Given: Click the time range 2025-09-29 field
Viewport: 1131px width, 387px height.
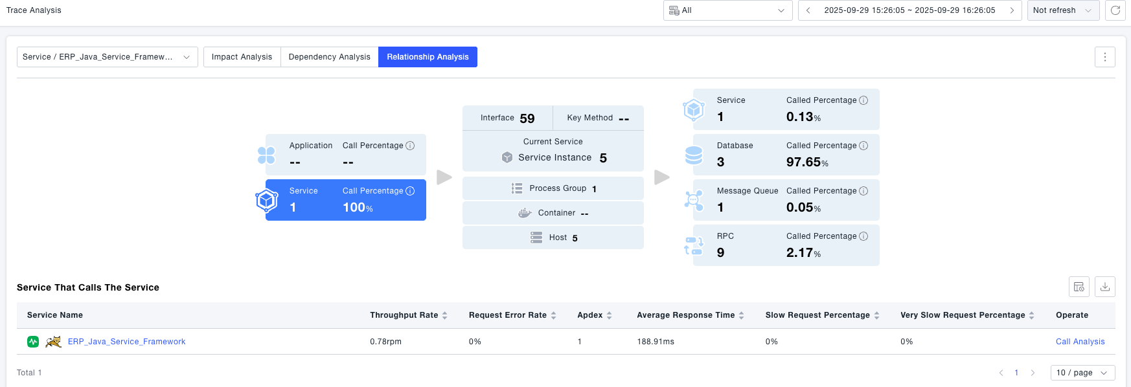Looking at the screenshot, I should pos(909,10).
